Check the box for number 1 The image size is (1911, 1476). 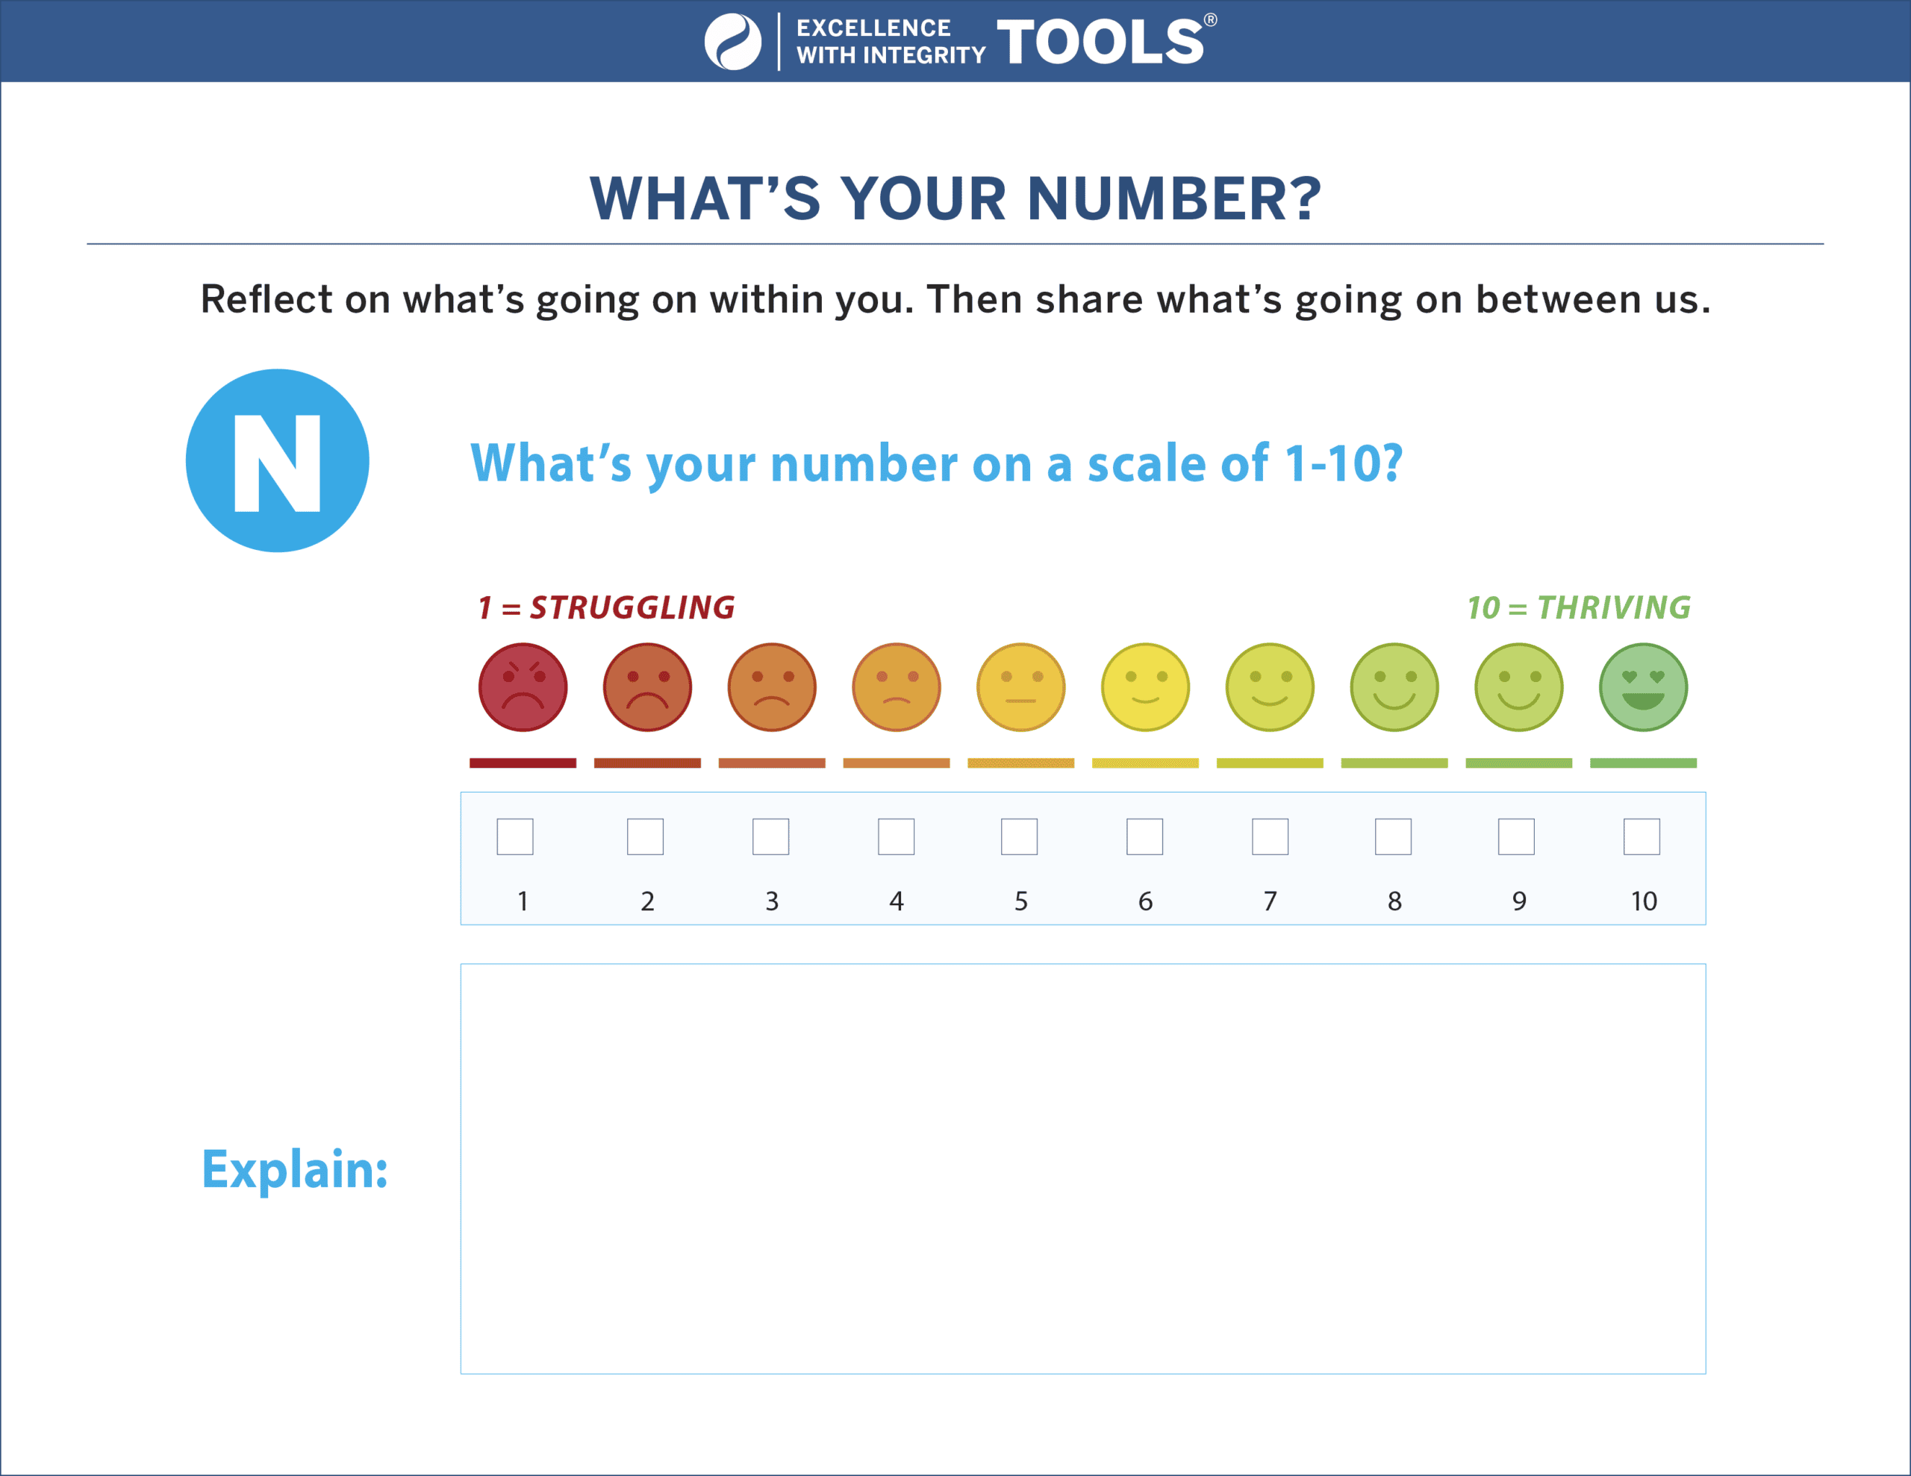coord(514,836)
